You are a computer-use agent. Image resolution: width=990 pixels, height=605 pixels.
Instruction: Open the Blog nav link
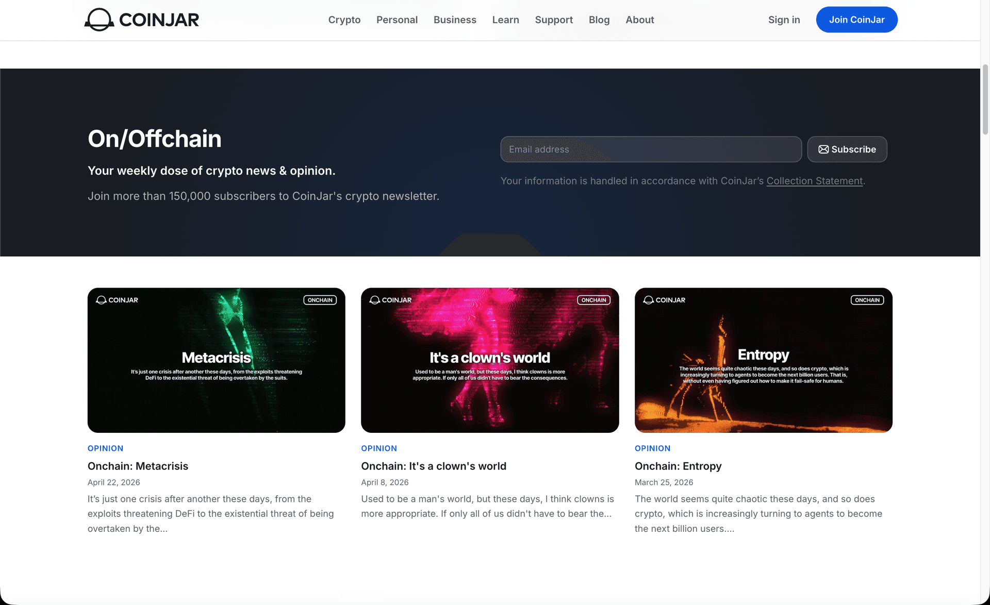[x=599, y=20]
